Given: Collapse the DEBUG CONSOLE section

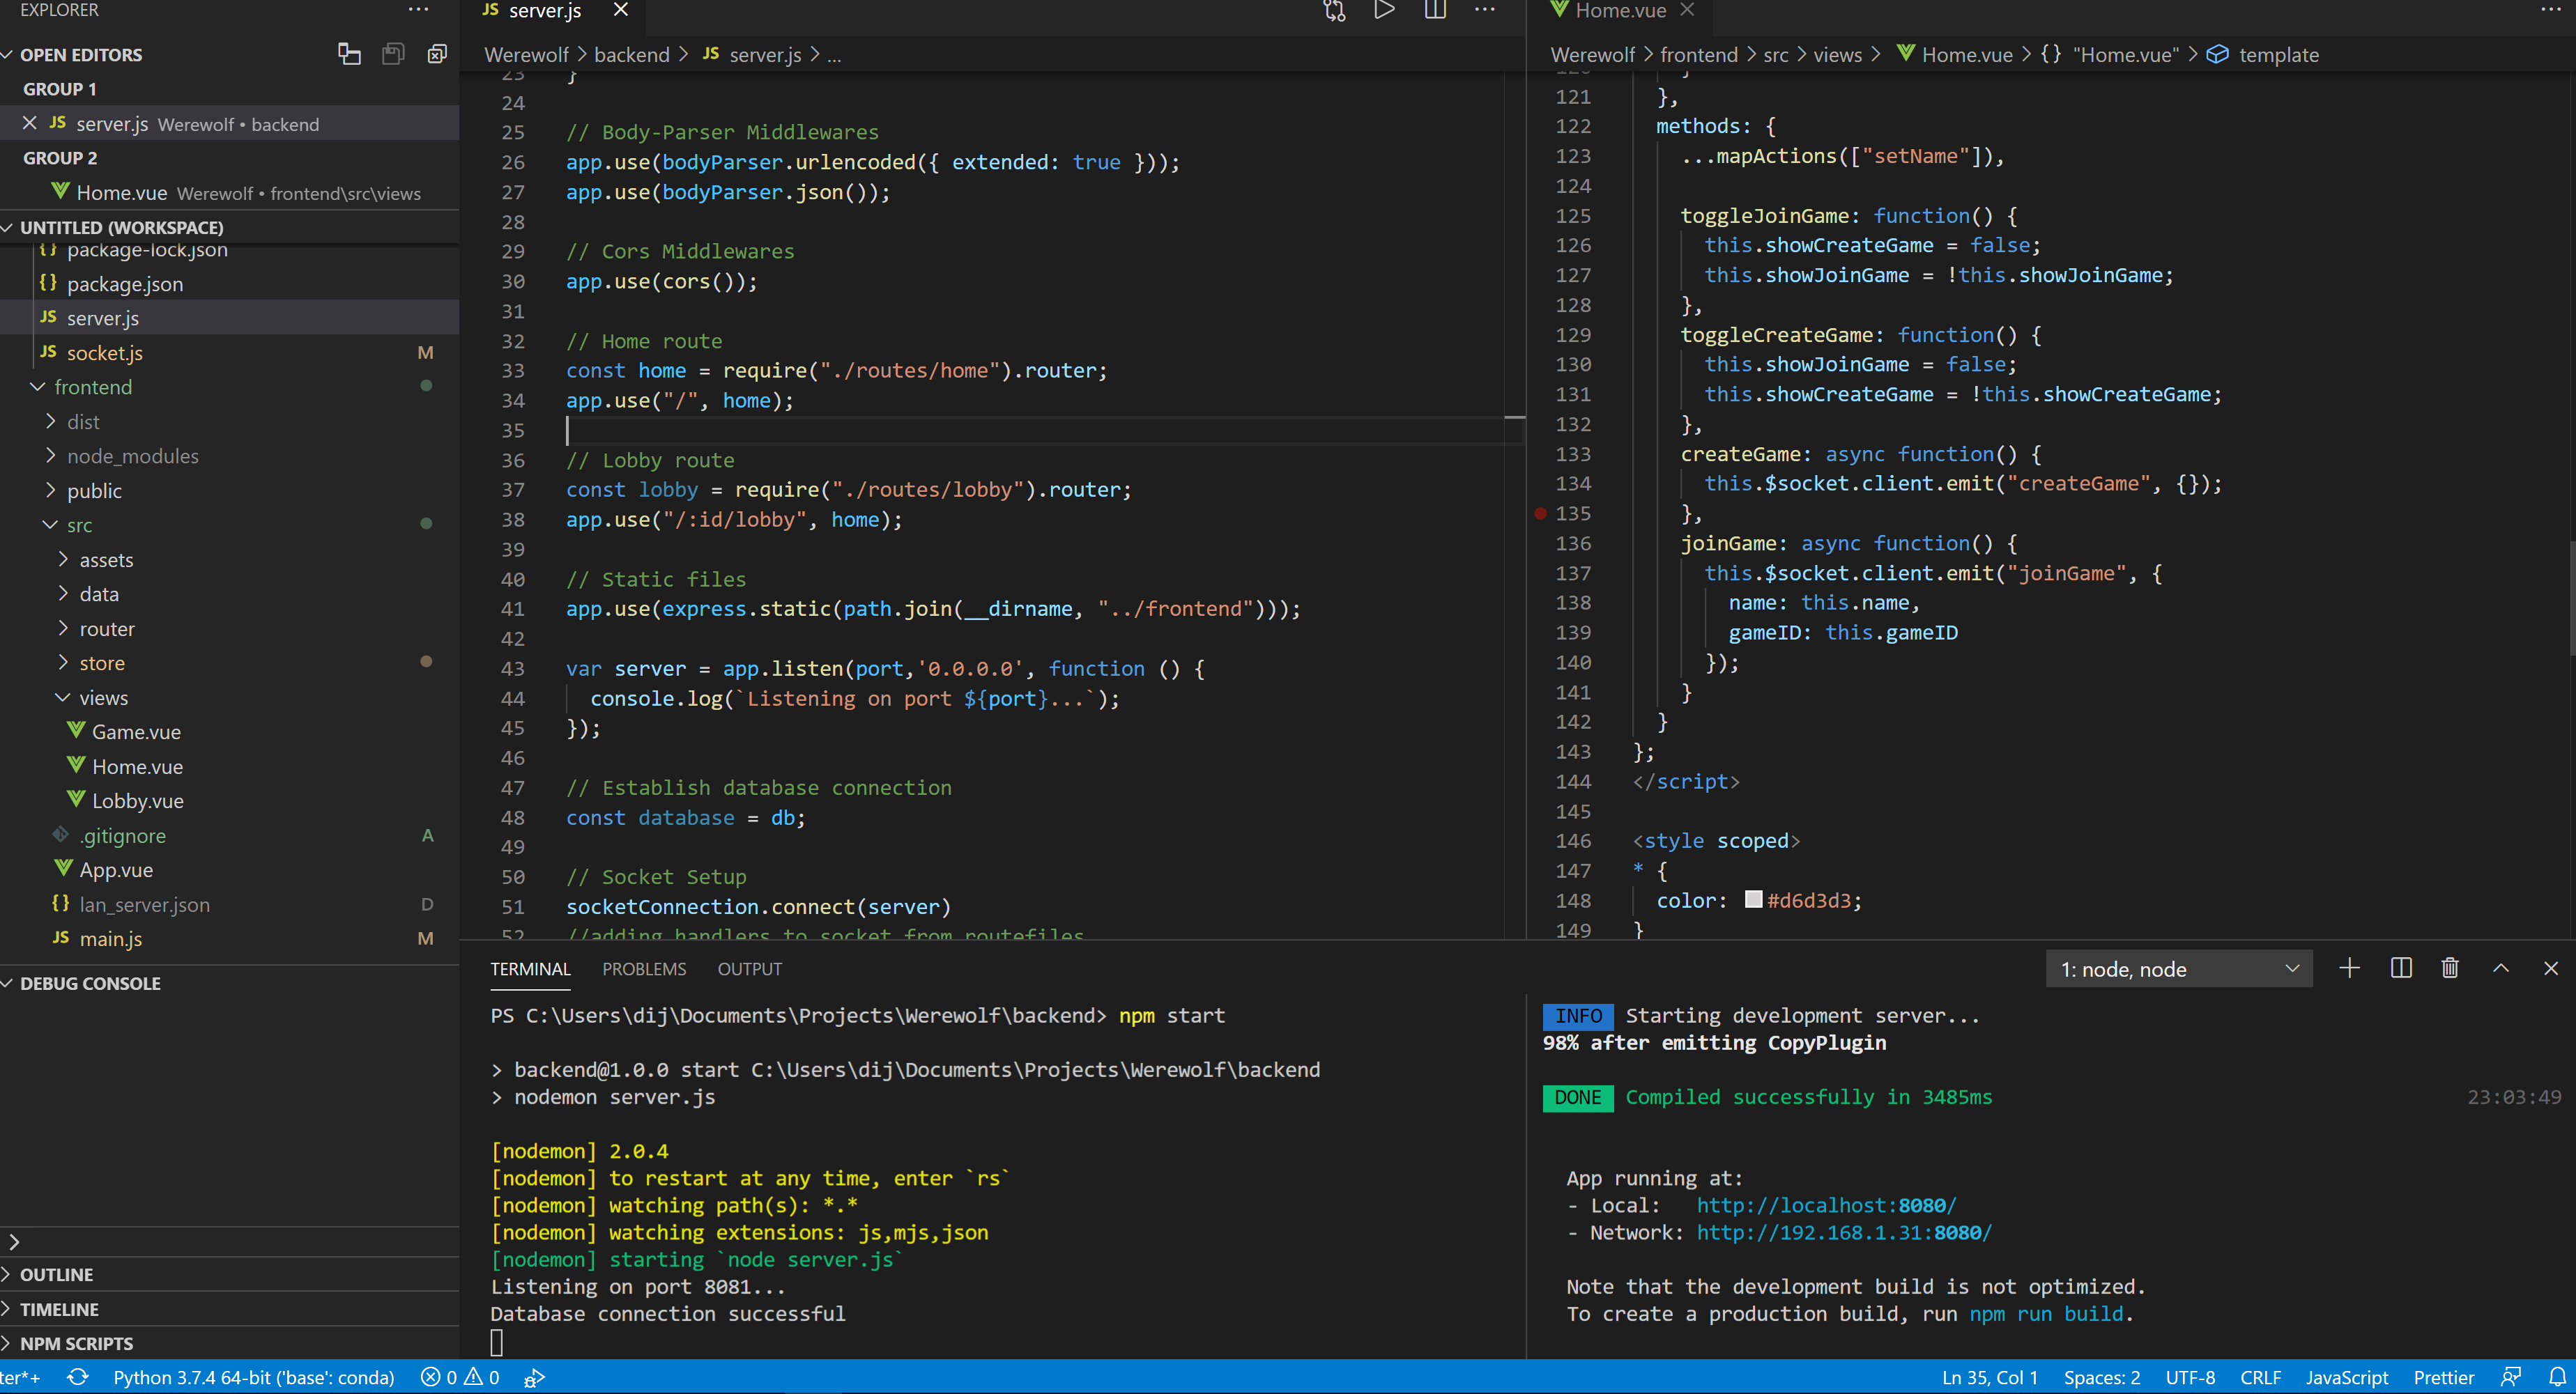Looking at the screenshot, I should [90, 983].
